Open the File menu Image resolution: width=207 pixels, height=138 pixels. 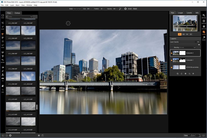pos(2,5)
